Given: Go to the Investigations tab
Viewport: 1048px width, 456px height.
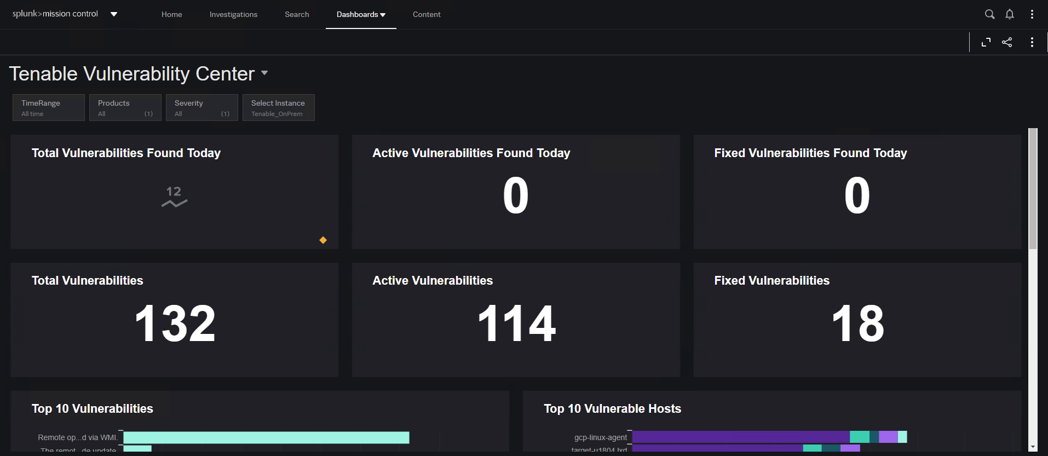Looking at the screenshot, I should [x=233, y=14].
